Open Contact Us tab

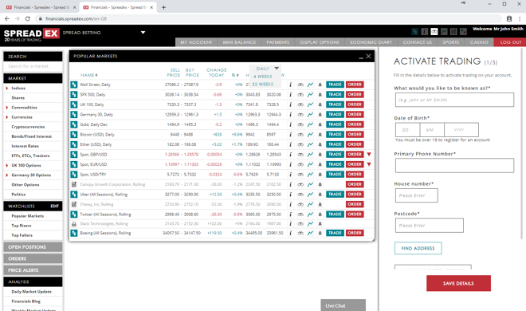tap(418, 42)
